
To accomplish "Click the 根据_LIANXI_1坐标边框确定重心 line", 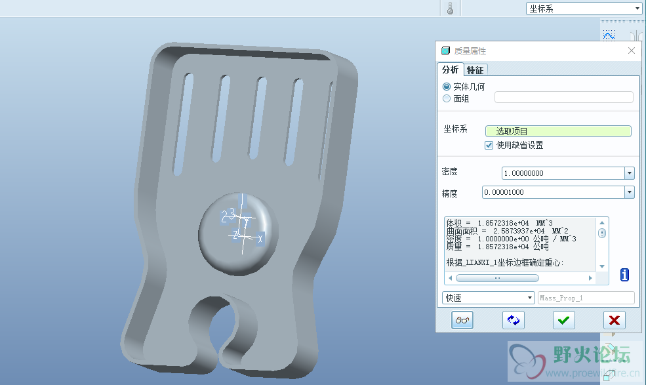I will click(505, 262).
